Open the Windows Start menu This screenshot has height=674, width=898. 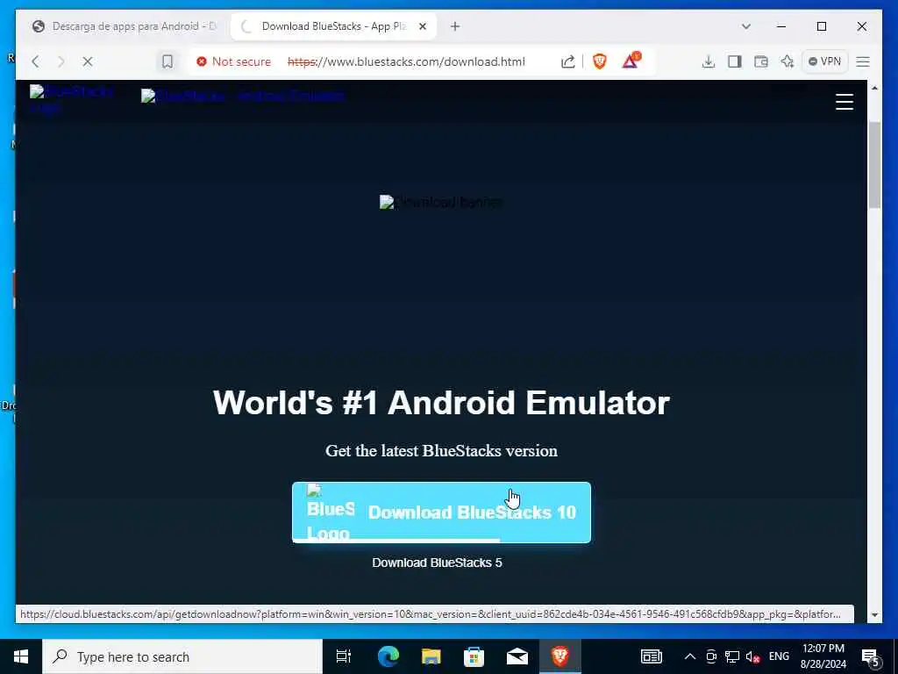coord(21,656)
